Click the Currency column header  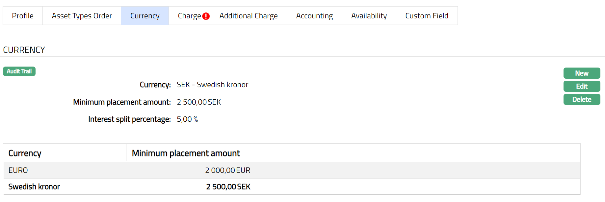25,153
